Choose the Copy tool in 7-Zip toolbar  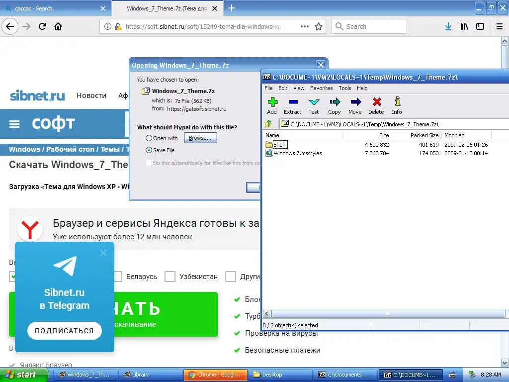click(x=335, y=106)
